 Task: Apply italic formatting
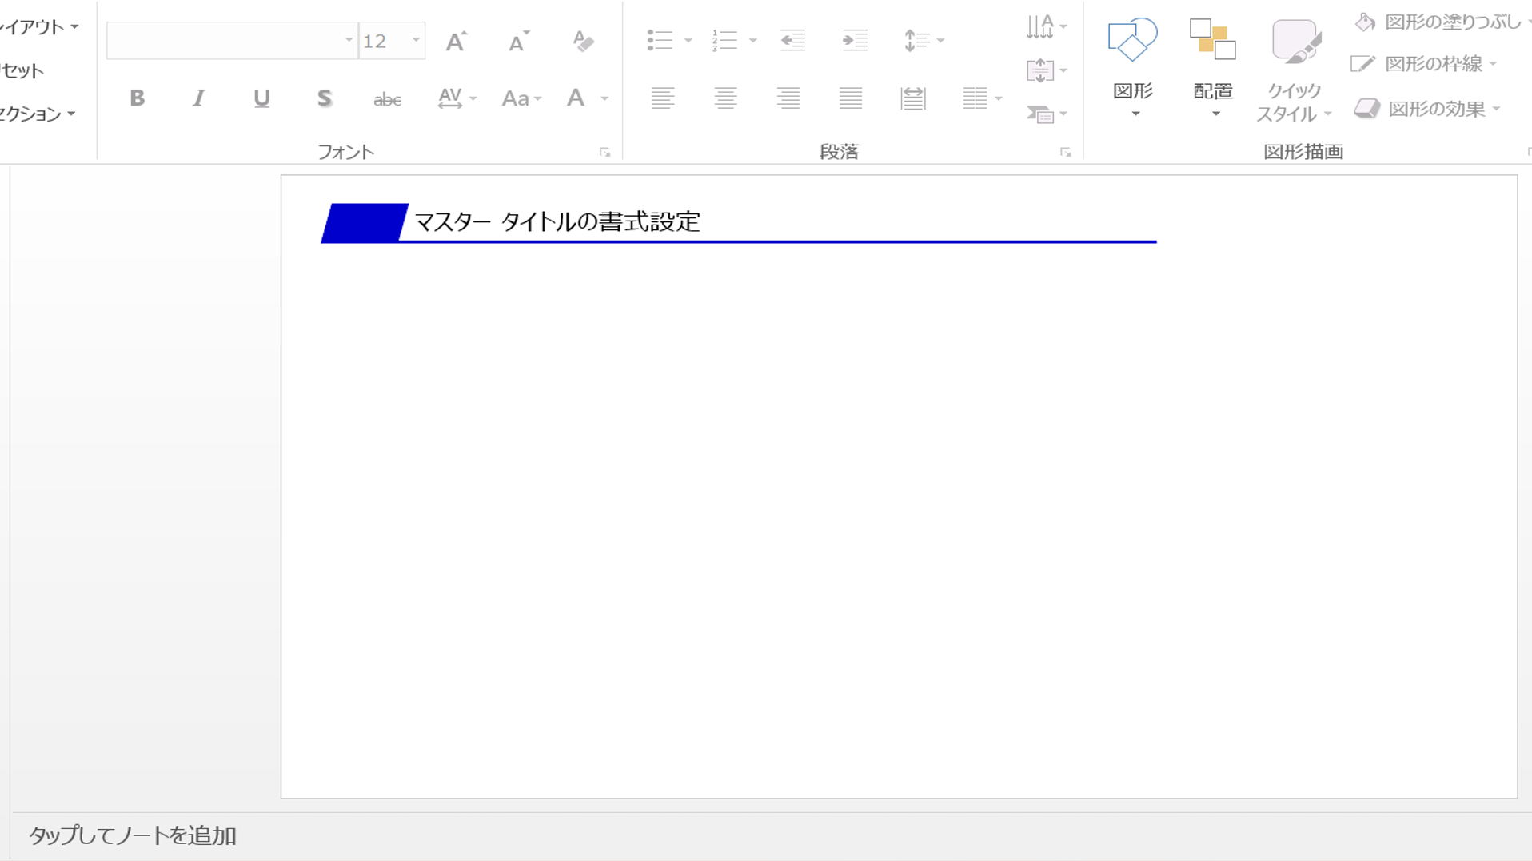[198, 98]
